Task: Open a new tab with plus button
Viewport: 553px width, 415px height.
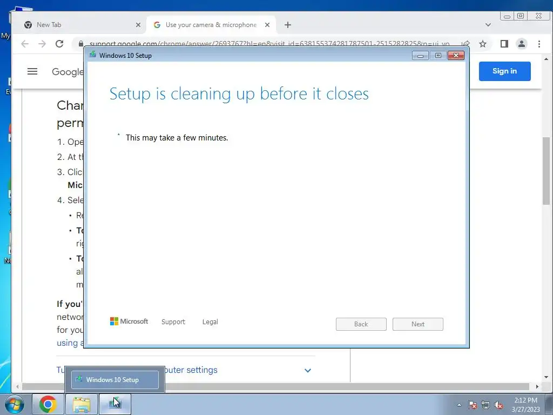Action: (x=288, y=25)
